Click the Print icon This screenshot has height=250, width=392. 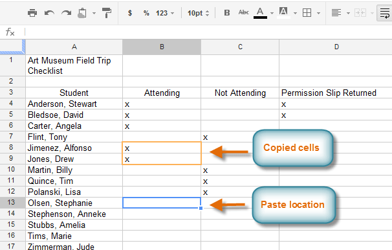(x=32, y=12)
